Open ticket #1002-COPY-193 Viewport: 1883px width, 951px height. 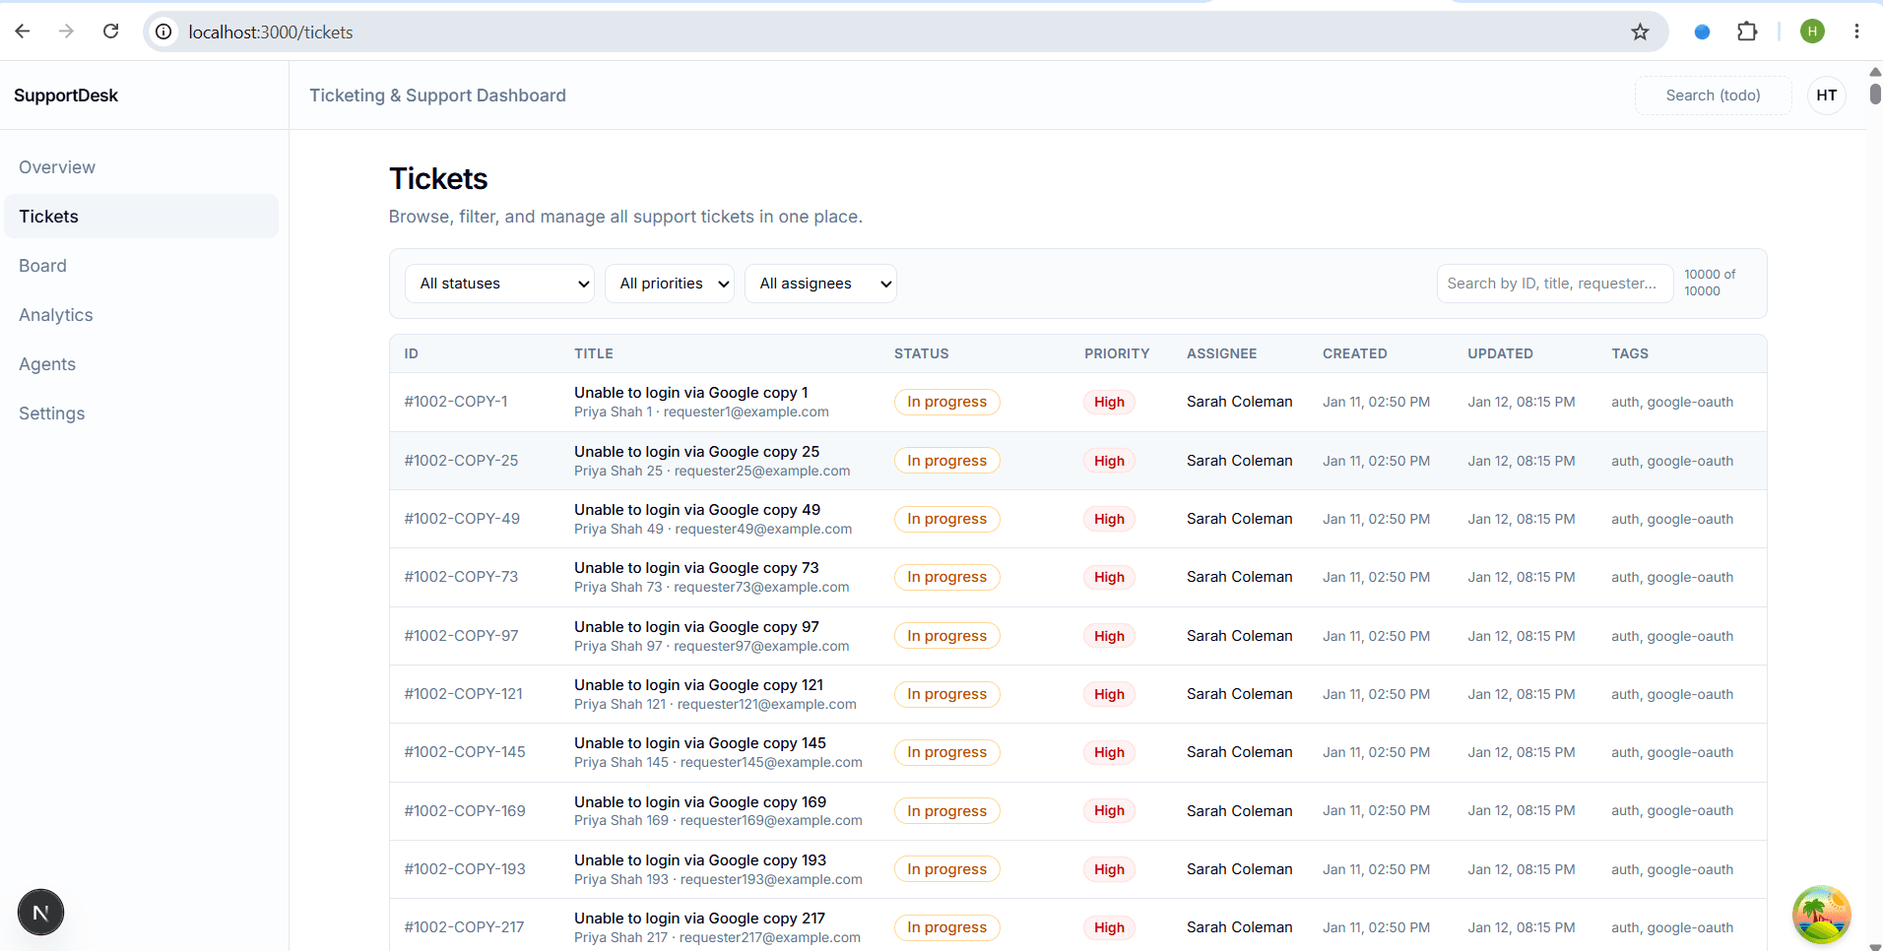pyautogui.click(x=465, y=869)
